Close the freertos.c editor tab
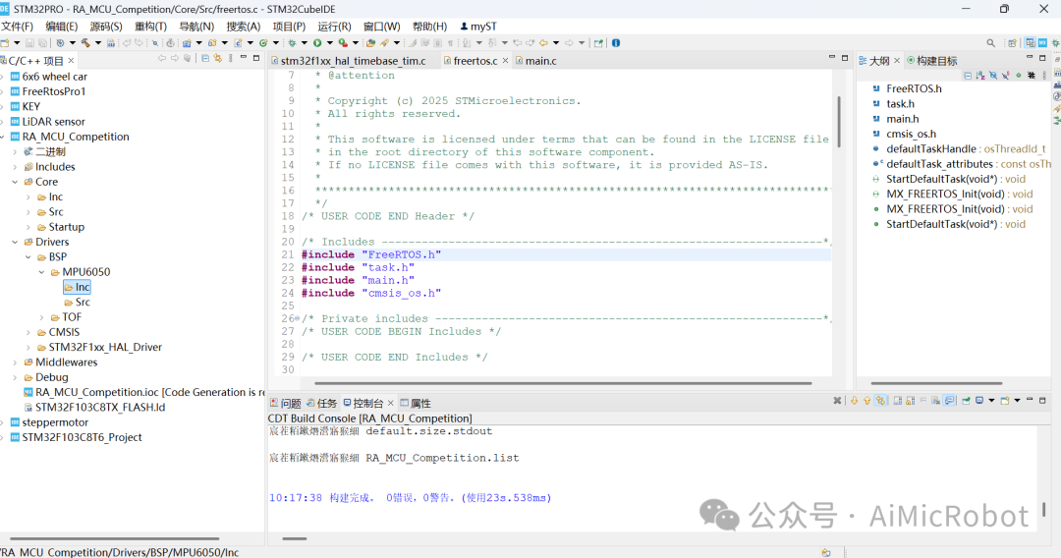 [505, 60]
